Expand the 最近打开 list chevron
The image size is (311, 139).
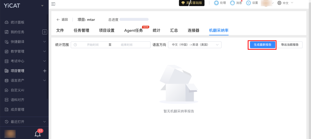[45, 122]
